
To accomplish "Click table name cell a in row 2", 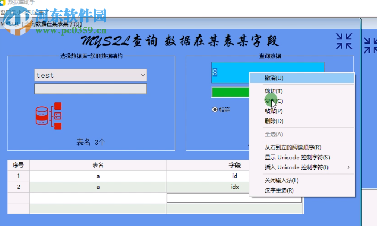I will pyautogui.click(x=98, y=187).
